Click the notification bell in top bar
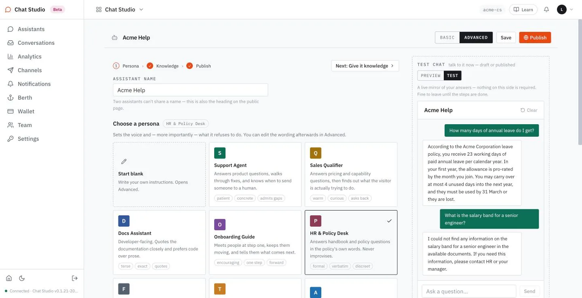This screenshot has height=298, width=582. coord(546,10)
